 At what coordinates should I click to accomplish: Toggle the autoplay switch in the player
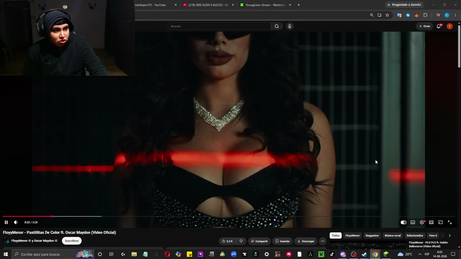[x=403, y=222]
